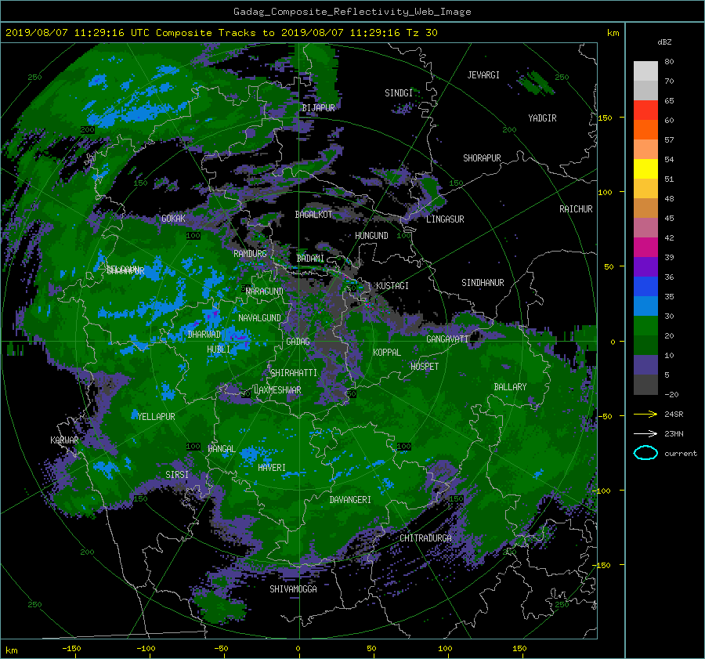
Task: Click the 'current' legend text
Action: pyautogui.click(x=681, y=454)
